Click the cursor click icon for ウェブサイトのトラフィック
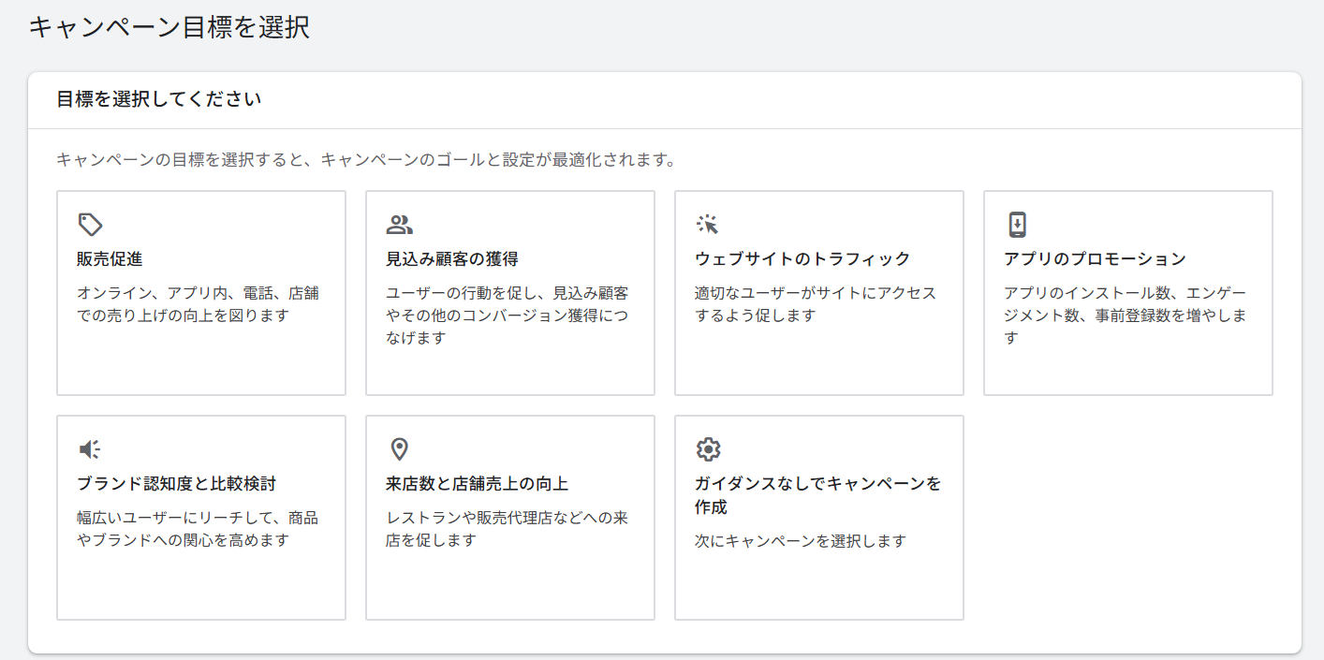This screenshot has width=1324, height=660. click(x=708, y=225)
